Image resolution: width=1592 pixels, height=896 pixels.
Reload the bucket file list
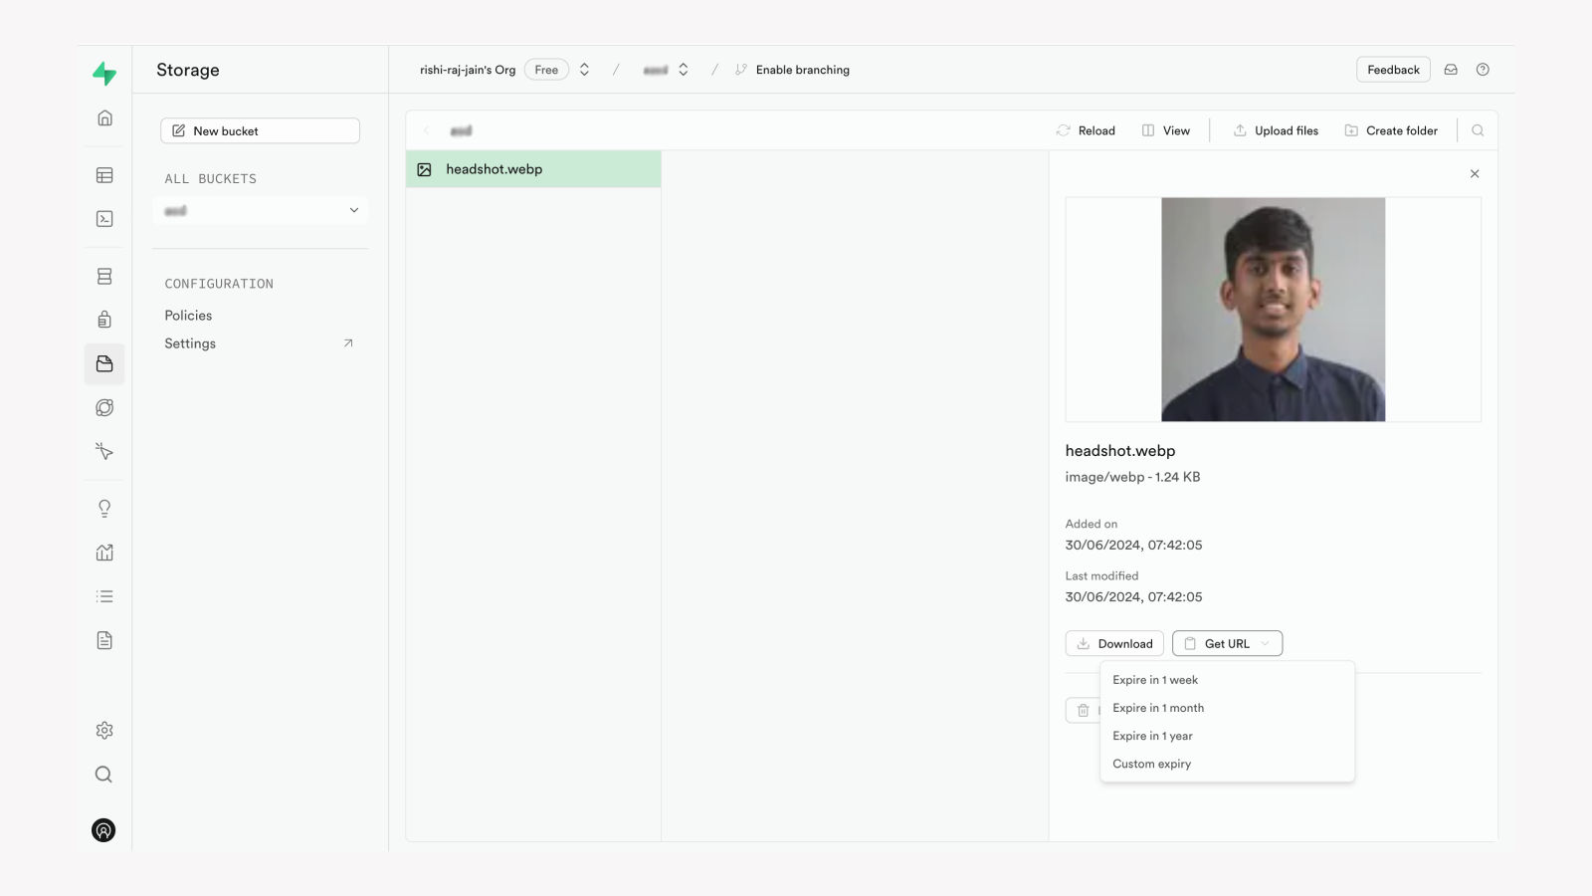click(1085, 129)
